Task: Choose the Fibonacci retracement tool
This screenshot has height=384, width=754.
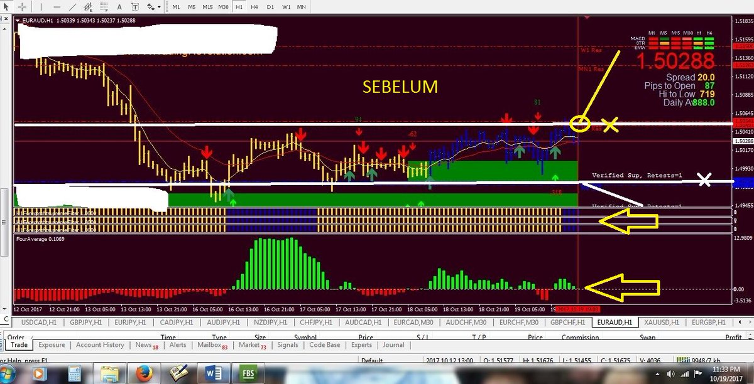Action: tap(104, 7)
